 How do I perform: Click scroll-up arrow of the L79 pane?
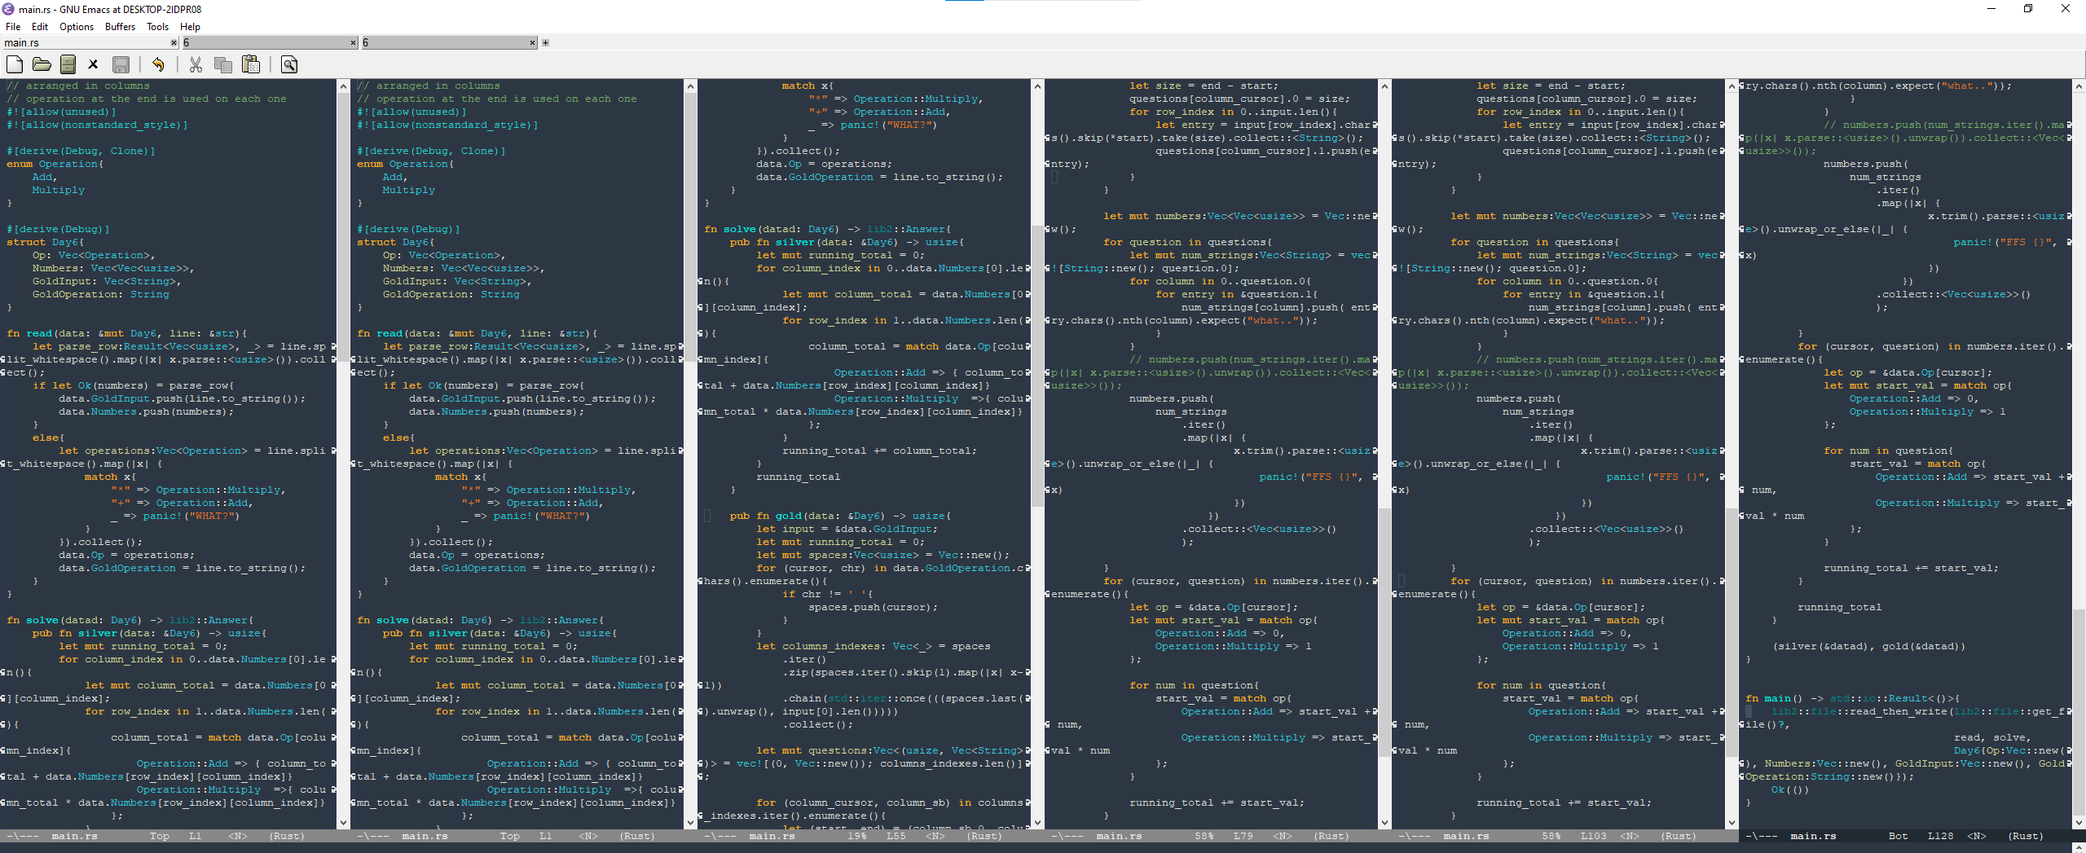[x=1384, y=86]
